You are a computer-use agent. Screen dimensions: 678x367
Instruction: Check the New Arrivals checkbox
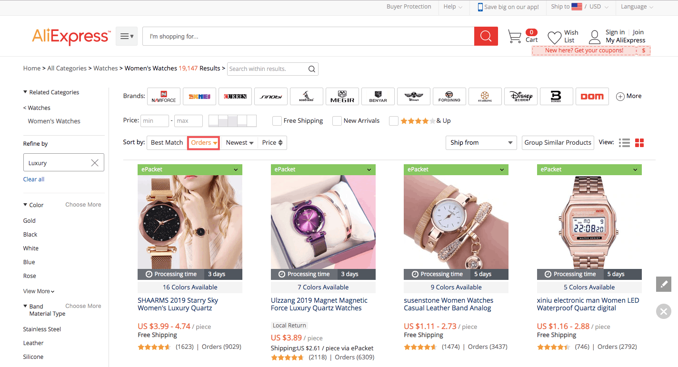click(x=337, y=121)
